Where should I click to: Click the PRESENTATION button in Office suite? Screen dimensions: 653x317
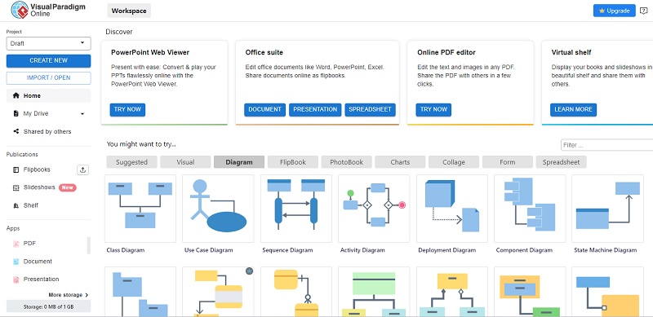(315, 110)
